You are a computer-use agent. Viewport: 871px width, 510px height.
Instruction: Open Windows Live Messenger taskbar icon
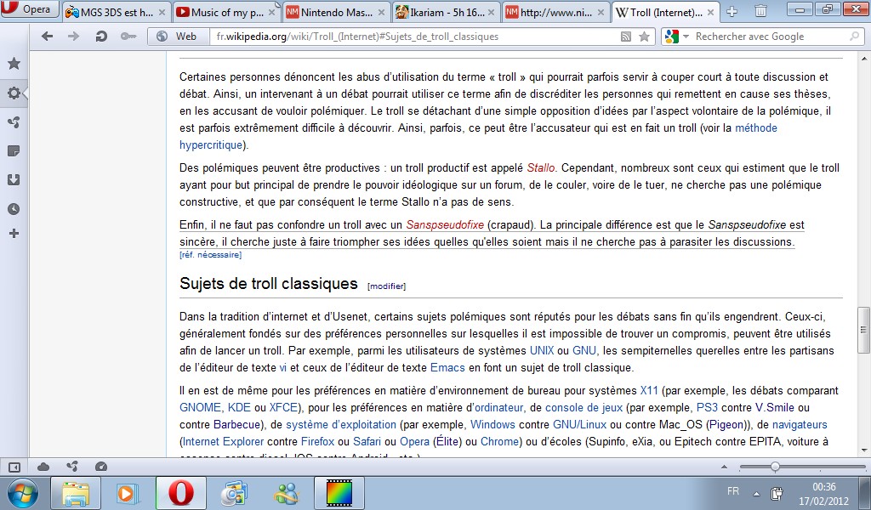[x=286, y=493]
